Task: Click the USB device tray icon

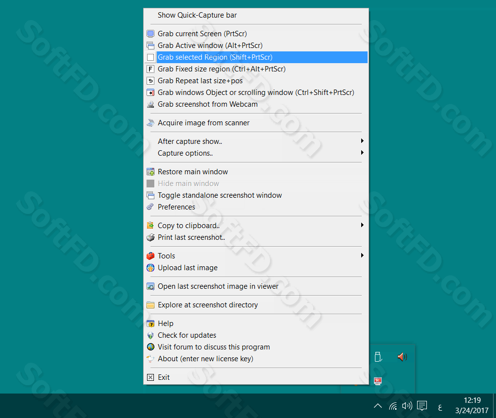Action: pyautogui.click(x=378, y=357)
